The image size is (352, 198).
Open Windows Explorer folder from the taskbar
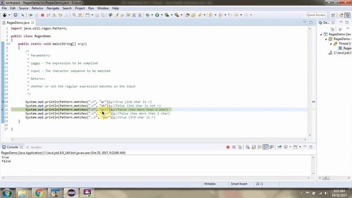(x=22, y=193)
